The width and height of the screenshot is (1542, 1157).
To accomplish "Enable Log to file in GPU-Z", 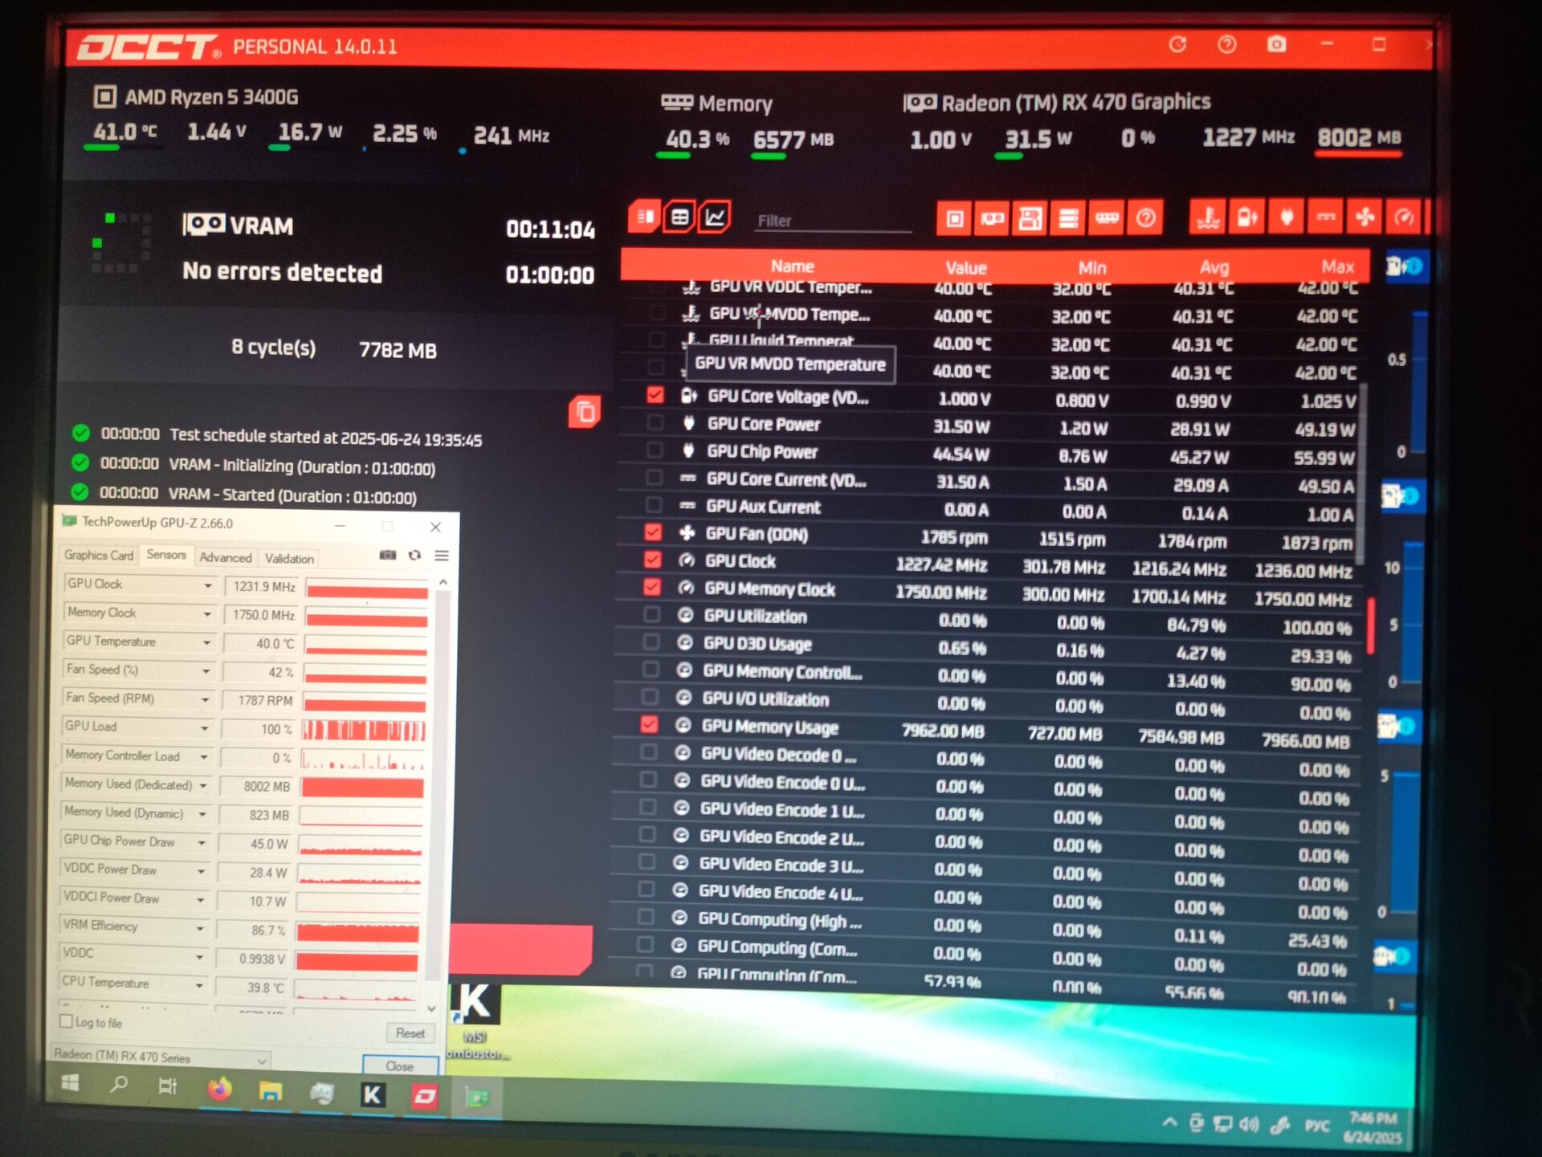I will (x=67, y=1021).
